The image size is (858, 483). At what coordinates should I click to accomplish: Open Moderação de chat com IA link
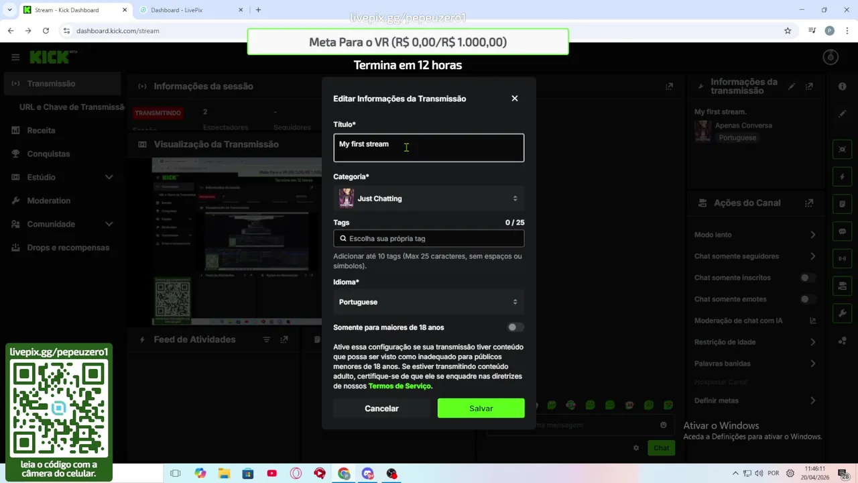(x=812, y=321)
